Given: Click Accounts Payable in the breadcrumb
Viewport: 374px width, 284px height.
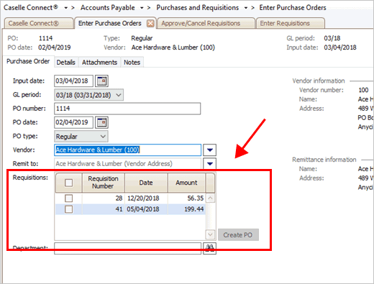Looking at the screenshot, I should point(108,8).
